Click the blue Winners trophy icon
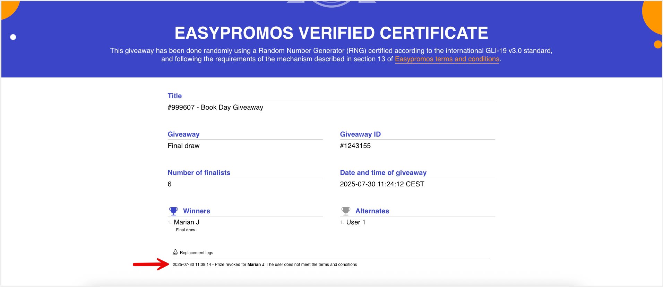Viewport: 663px width, 287px height. tap(173, 211)
